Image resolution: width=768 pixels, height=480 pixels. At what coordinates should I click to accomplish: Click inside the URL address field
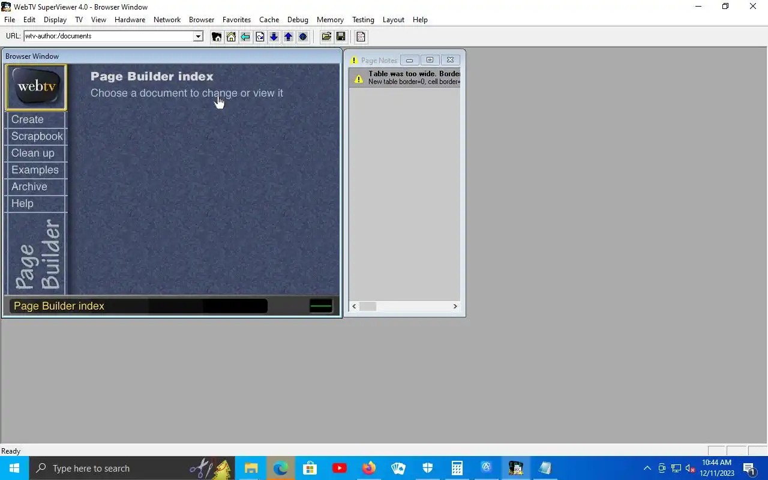click(x=109, y=36)
